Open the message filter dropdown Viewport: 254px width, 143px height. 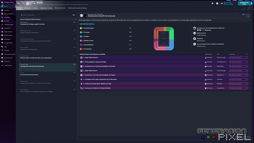pyautogui.click(x=74, y=15)
